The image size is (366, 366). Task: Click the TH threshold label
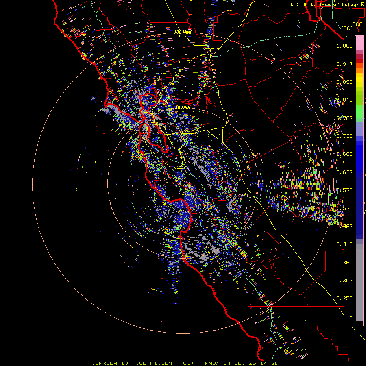pyautogui.click(x=349, y=317)
